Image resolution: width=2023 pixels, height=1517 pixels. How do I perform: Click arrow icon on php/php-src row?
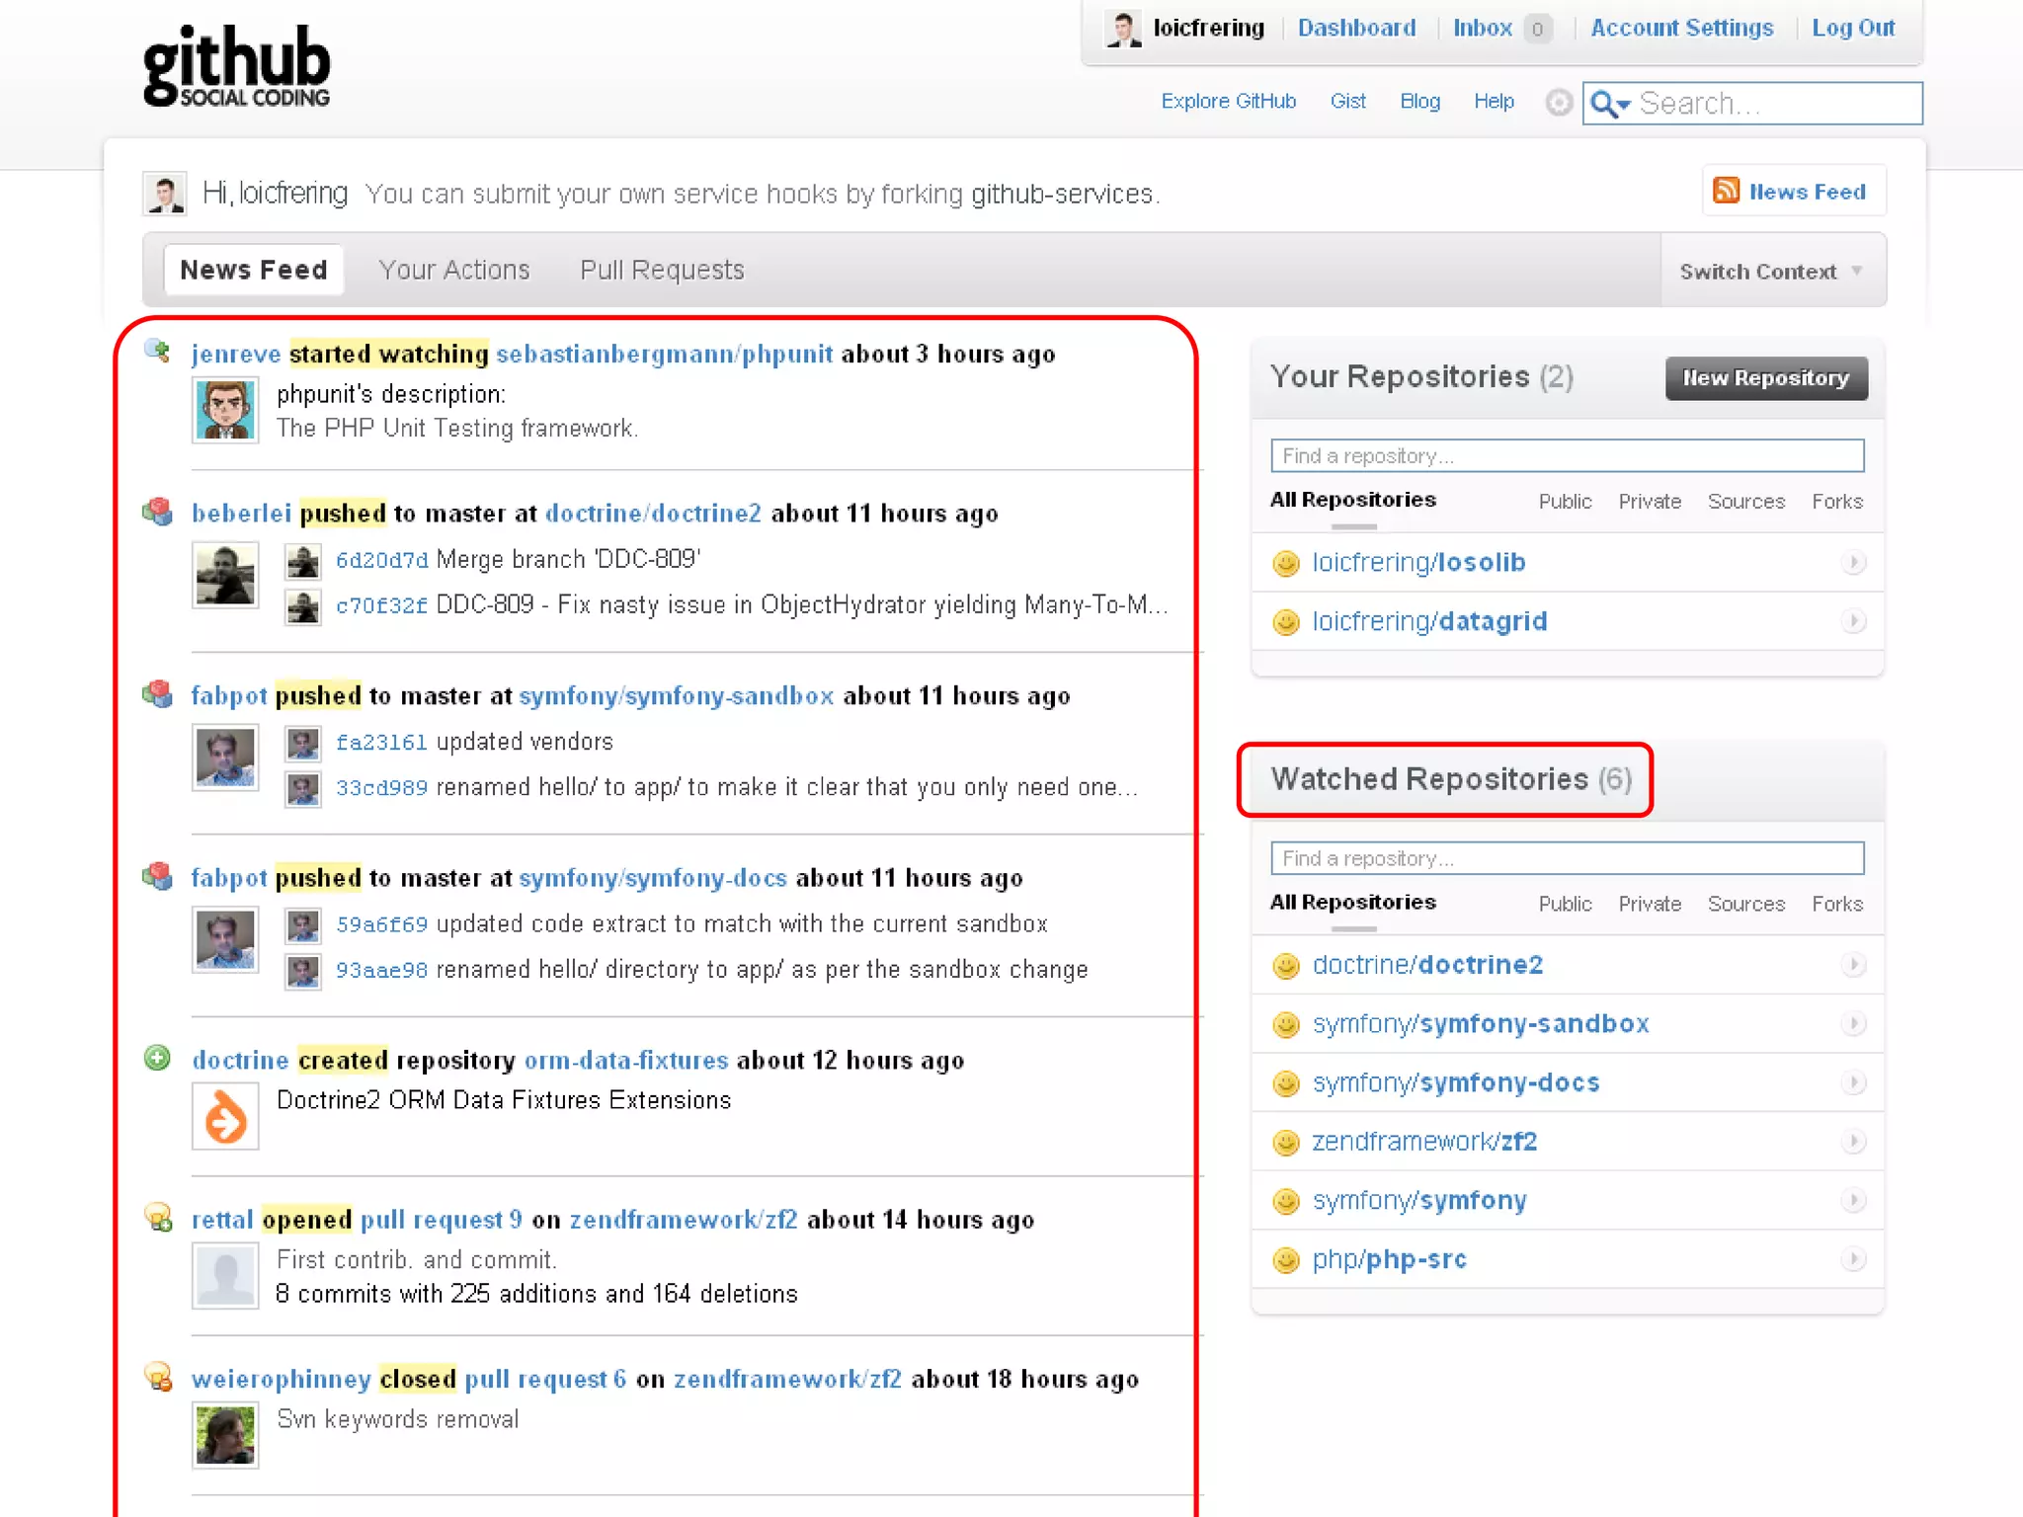[x=1852, y=1259]
